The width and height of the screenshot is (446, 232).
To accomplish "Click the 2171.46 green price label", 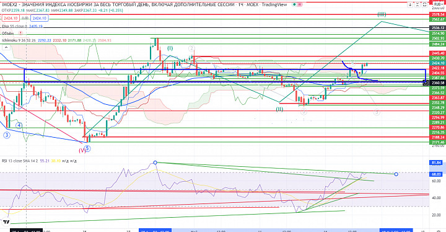I will [438, 142].
